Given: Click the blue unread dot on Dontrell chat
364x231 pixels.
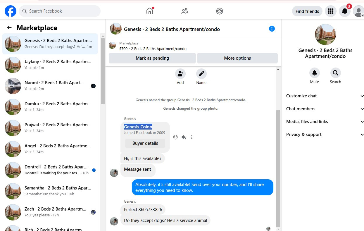Looking at the screenshot, I should point(94,170).
